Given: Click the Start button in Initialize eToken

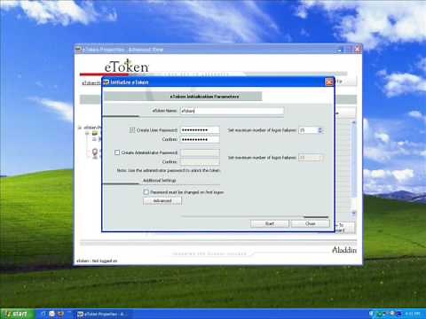Looking at the screenshot, I should point(270,223).
